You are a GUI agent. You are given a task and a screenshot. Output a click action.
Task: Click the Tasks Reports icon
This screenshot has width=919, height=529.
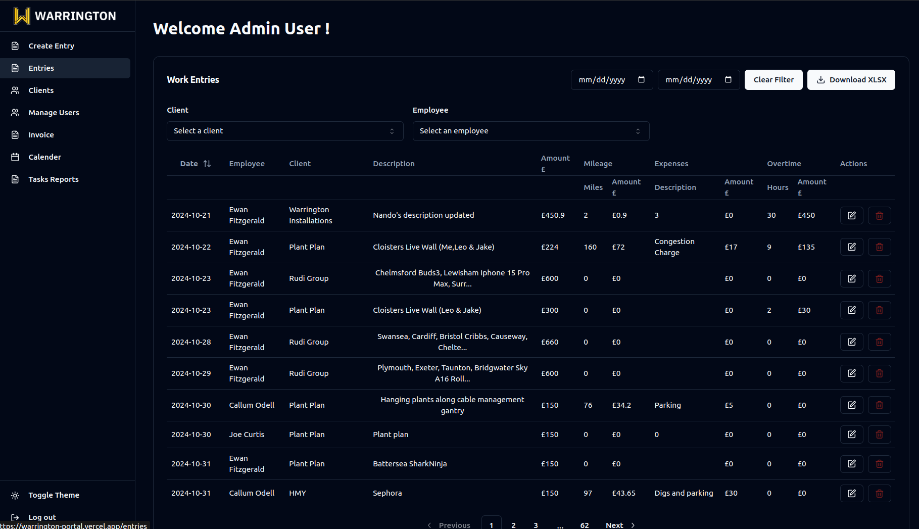click(15, 179)
